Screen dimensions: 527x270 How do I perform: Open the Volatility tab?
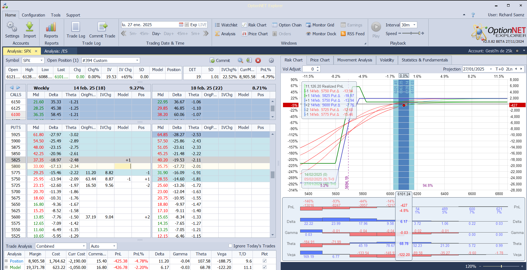coord(387,60)
